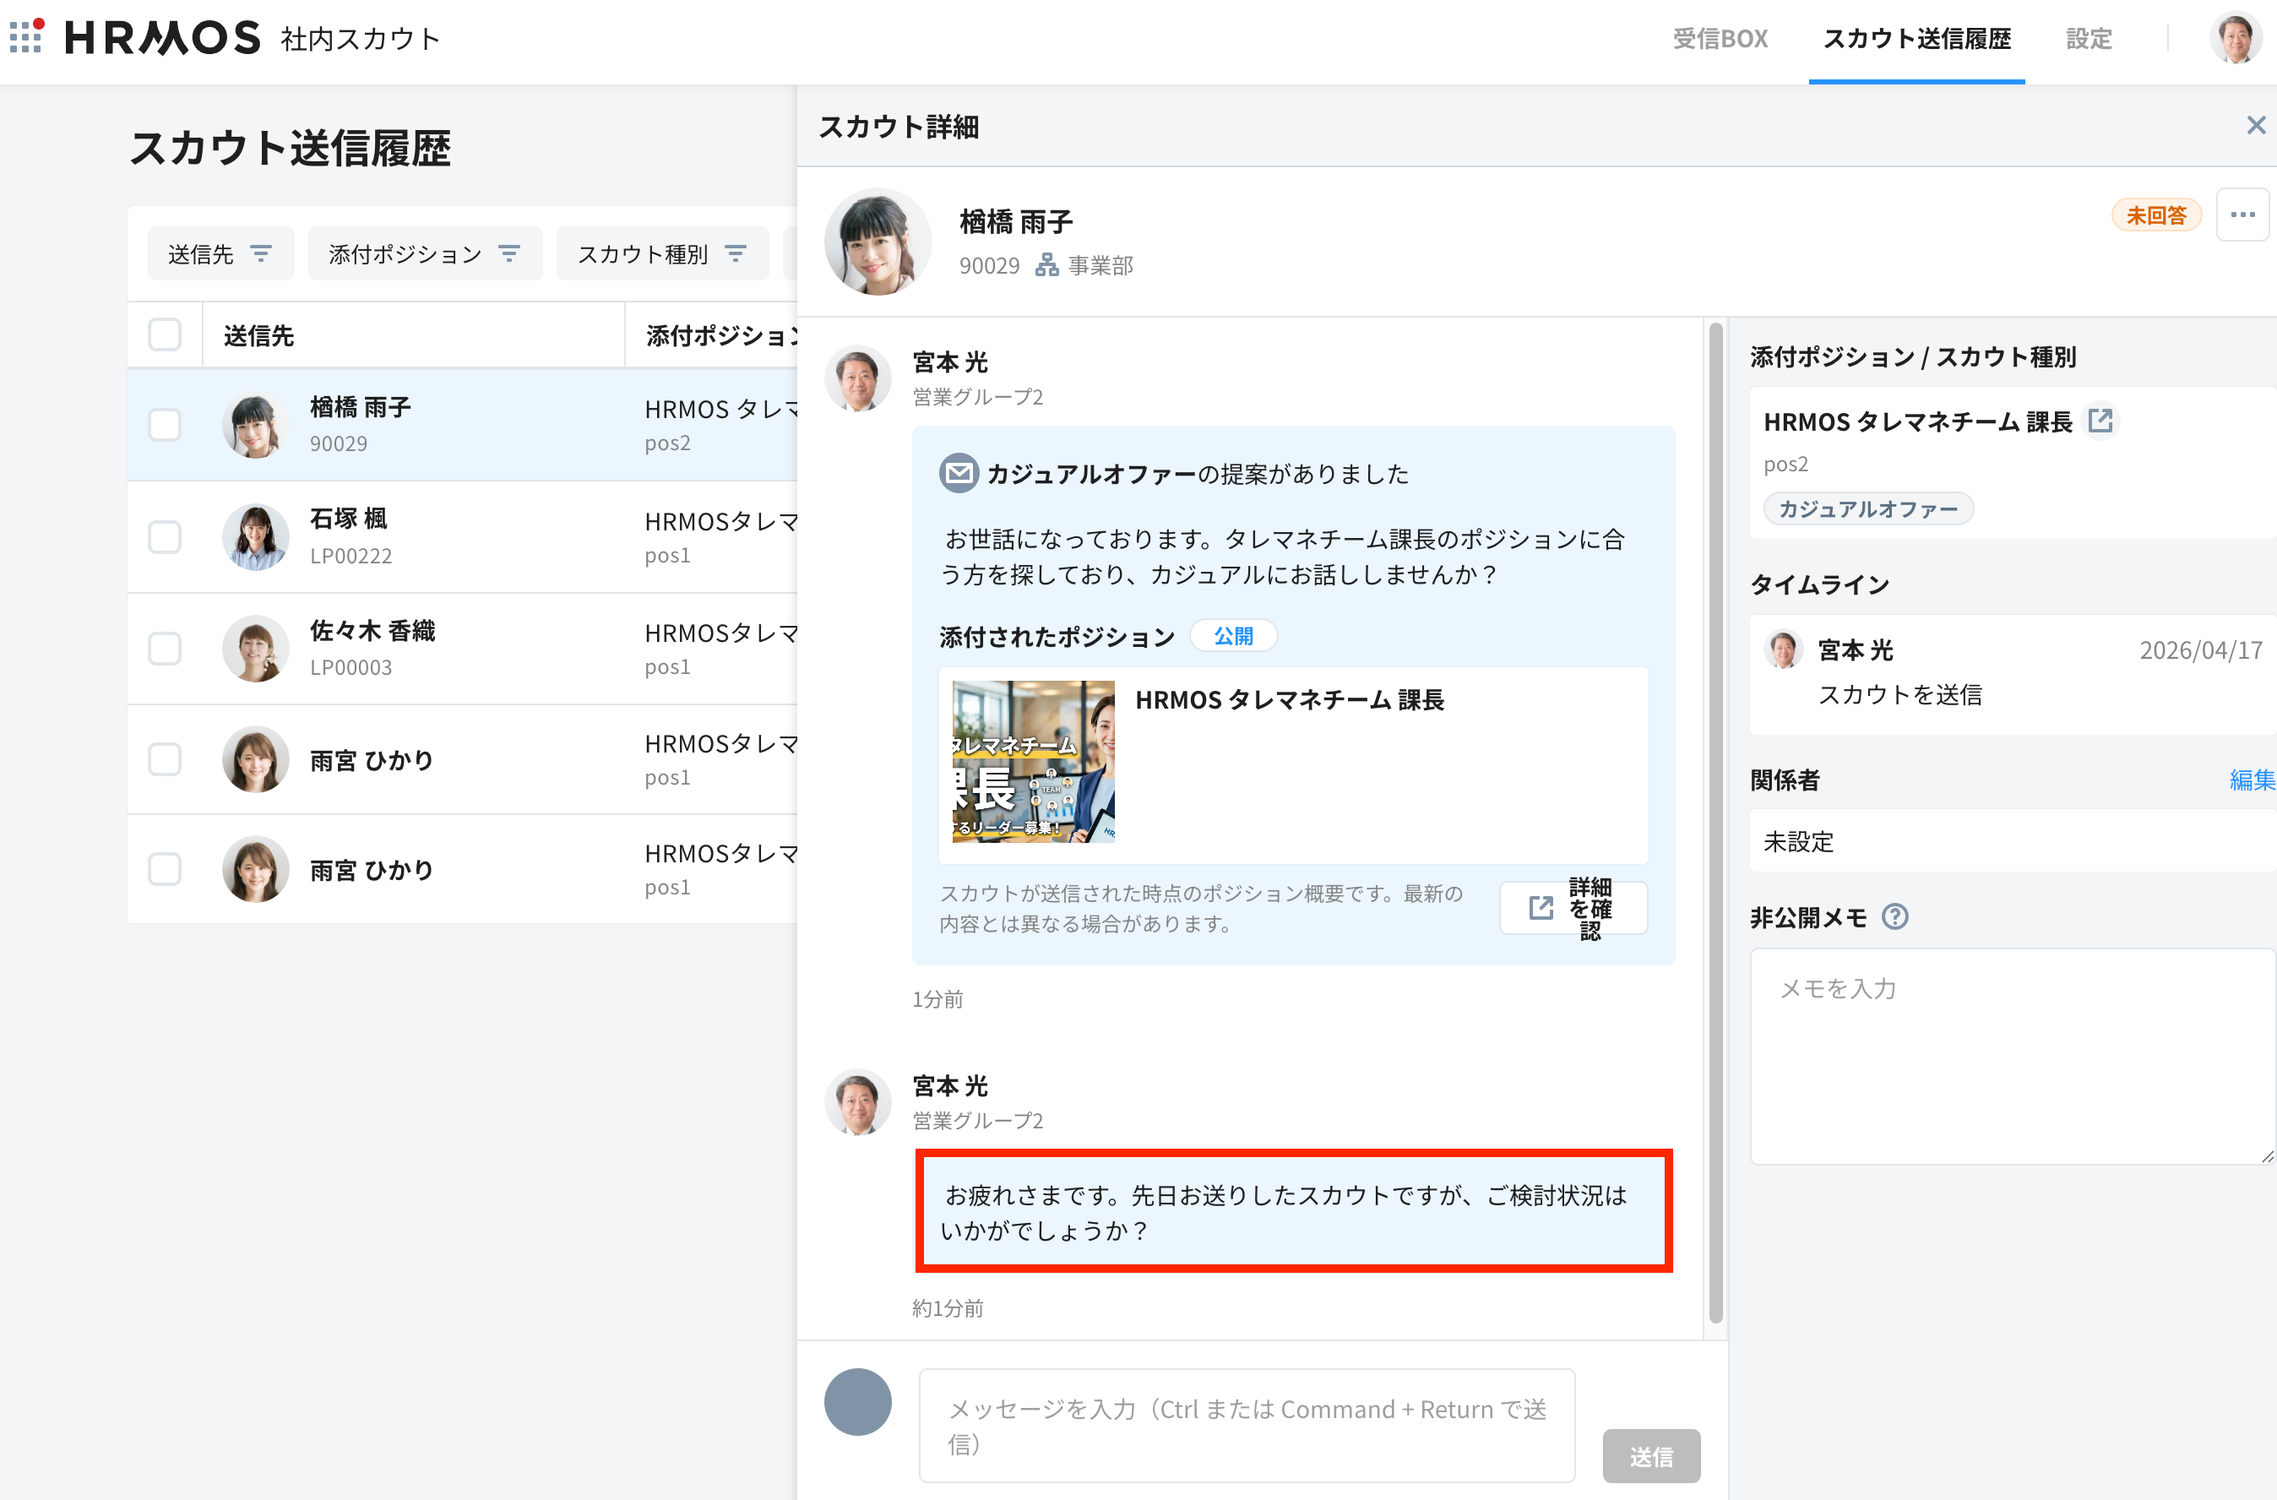Screen dimensions: 2277x1500
Task: Click the スカウトを送信 timeline entry
Action: [1900, 694]
